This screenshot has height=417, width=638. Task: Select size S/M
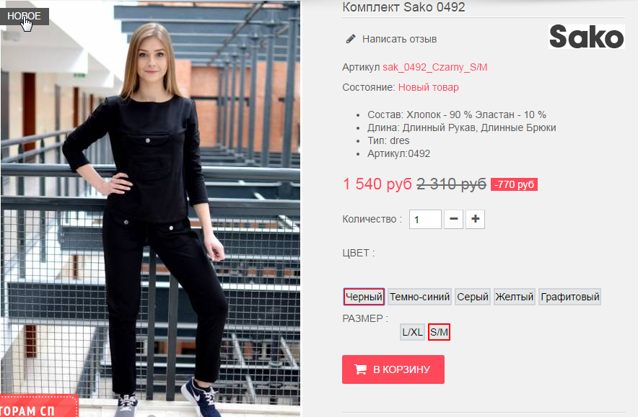point(439,332)
